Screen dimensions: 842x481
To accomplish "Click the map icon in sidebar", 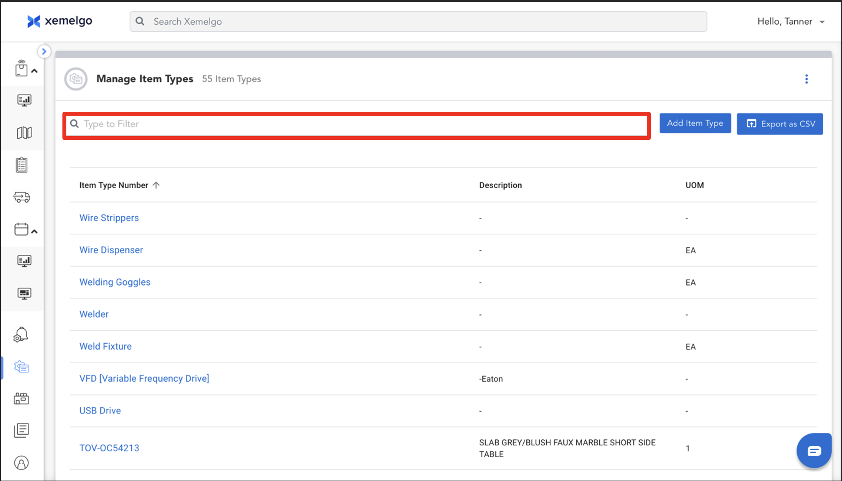I will pyautogui.click(x=24, y=133).
